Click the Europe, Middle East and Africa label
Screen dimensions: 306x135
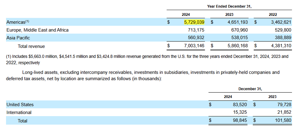[x=38, y=30]
